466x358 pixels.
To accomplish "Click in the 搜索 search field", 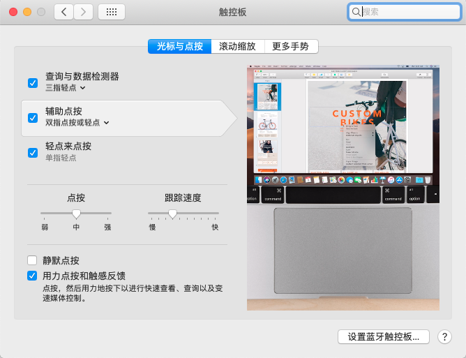I will (404, 12).
